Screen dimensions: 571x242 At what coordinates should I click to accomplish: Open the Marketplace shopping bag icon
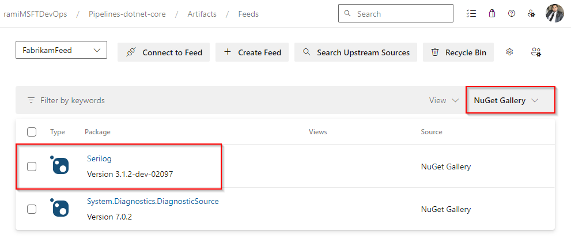(x=492, y=14)
